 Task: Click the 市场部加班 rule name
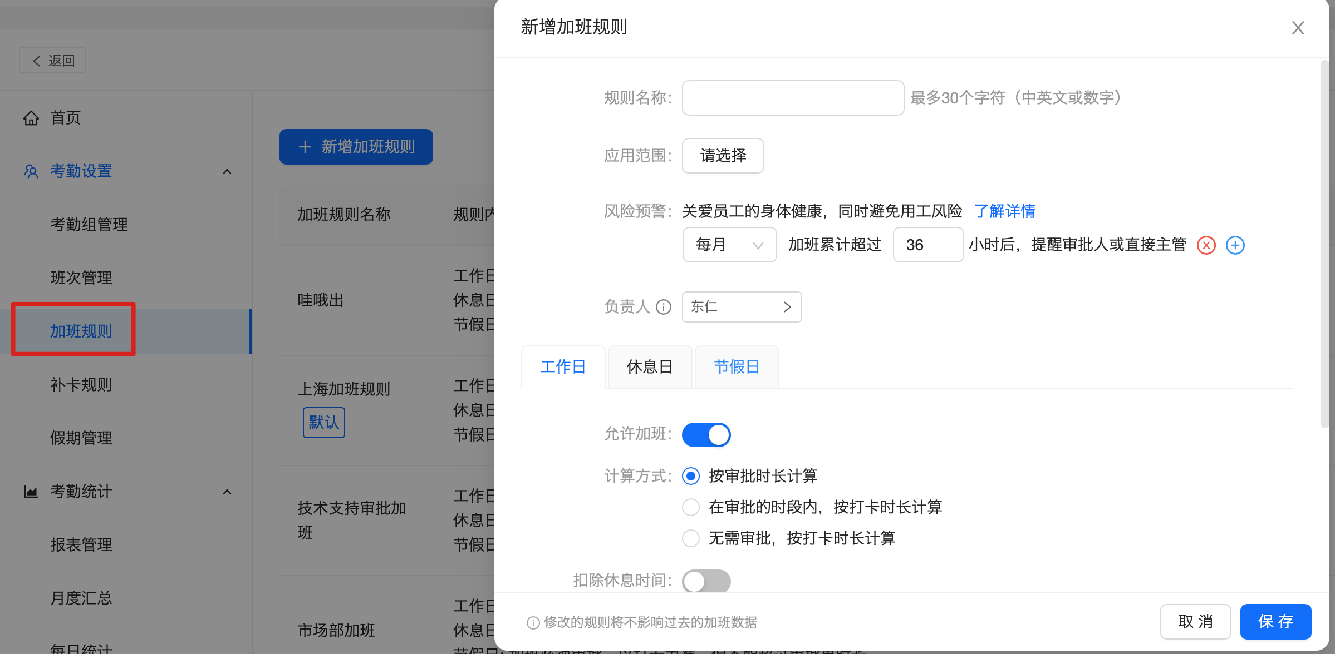point(336,631)
